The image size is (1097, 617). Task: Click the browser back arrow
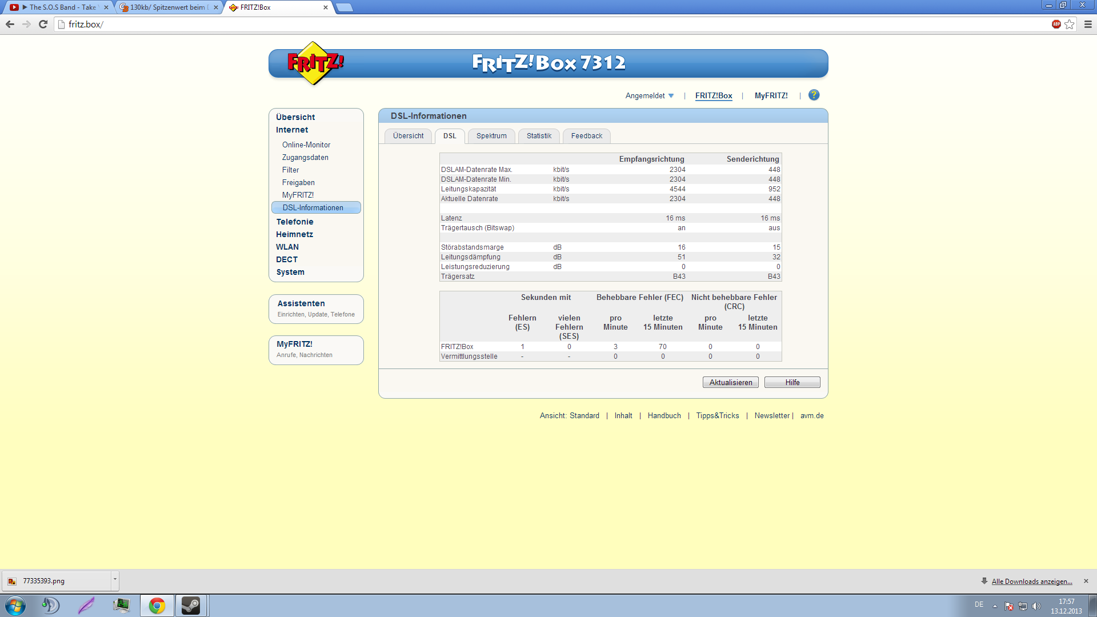[10, 24]
